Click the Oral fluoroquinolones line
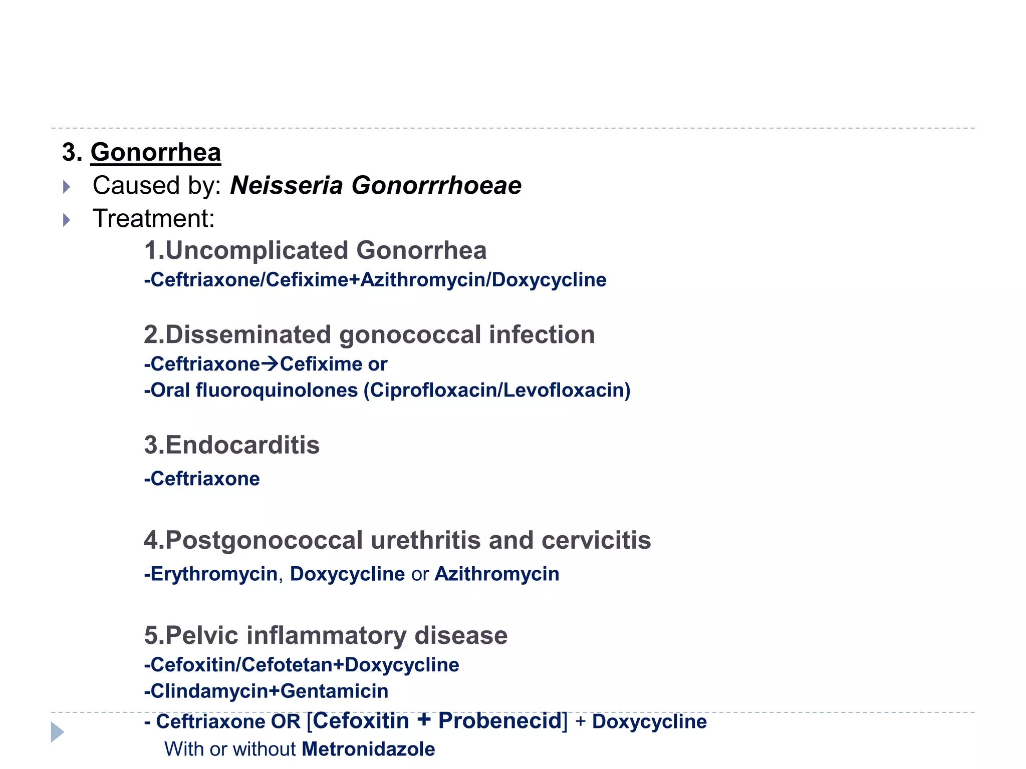 (x=387, y=390)
